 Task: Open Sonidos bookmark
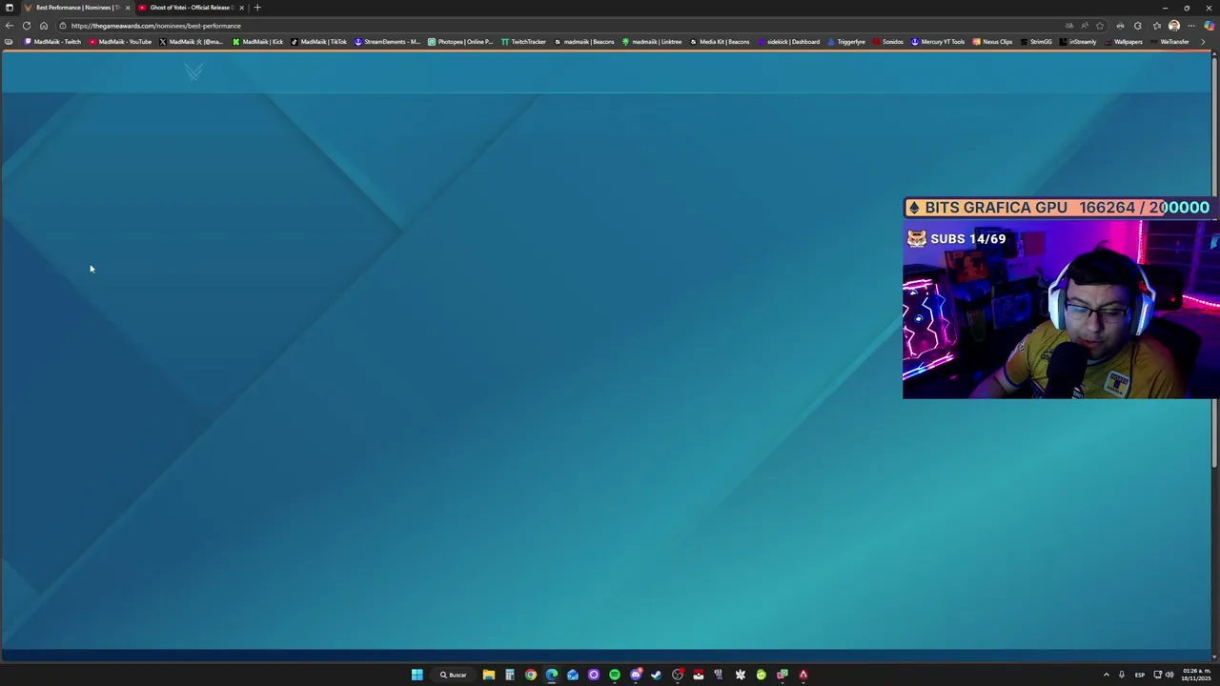pyautogui.click(x=887, y=42)
